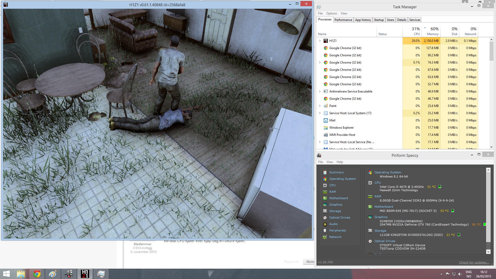The image size is (496, 279).
Task: Sort processes by Name column header
Action: (346, 31)
